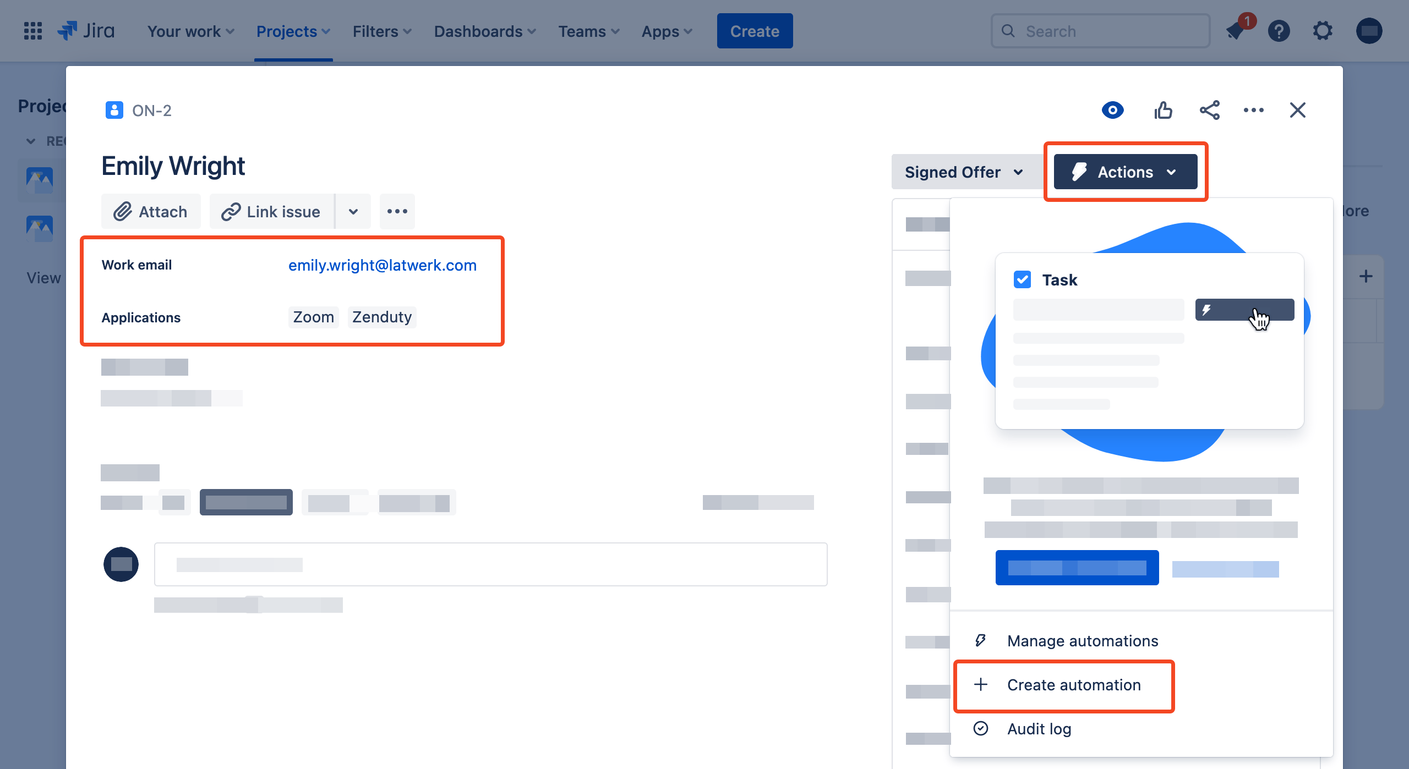Screen dimensions: 1409x769
Task: Open the app switcher grid icon
Action: [33, 31]
